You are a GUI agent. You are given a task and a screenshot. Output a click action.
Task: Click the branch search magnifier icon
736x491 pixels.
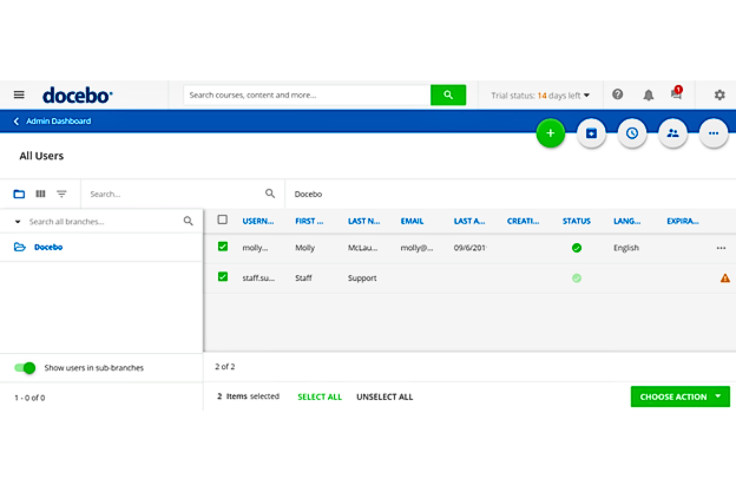coord(188,221)
